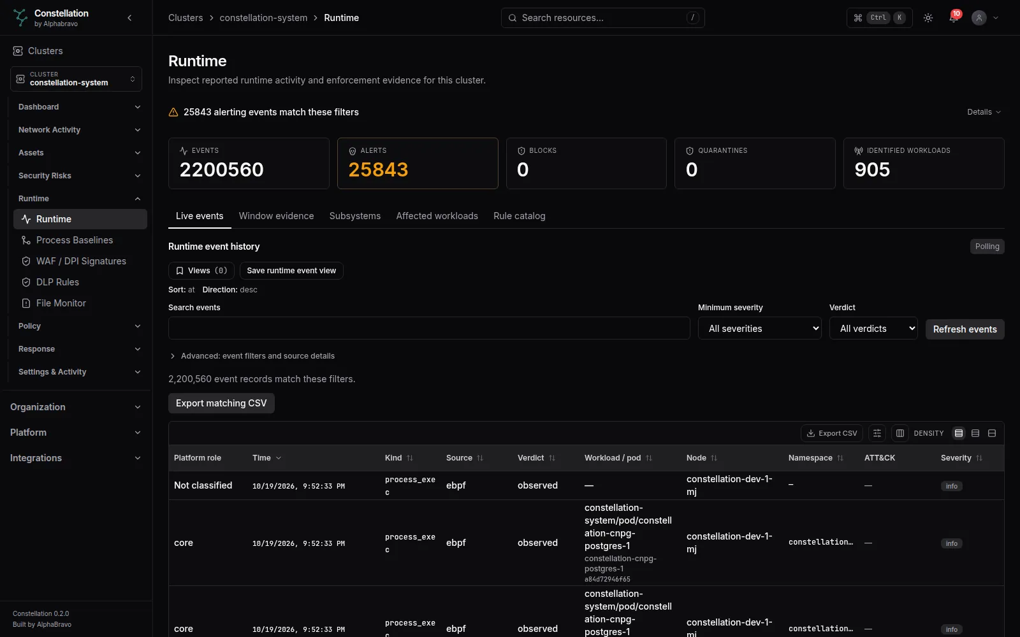Image resolution: width=1020 pixels, height=637 pixels.
Task: Open Minimum severity dropdown
Action: pos(760,328)
